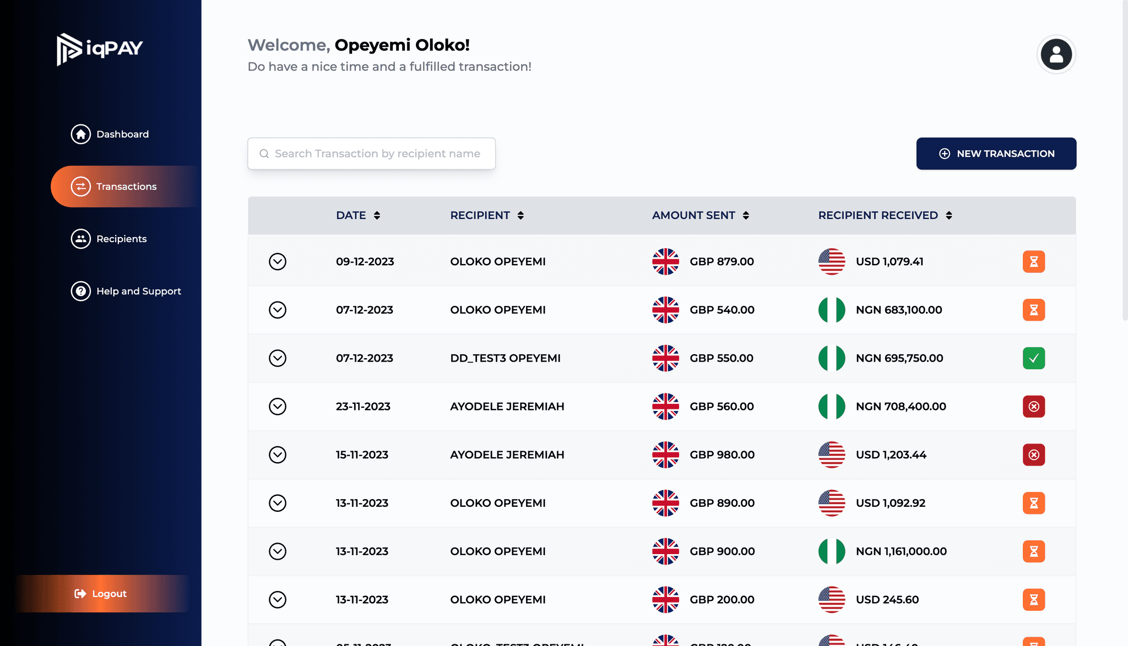The width and height of the screenshot is (1128, 646).
Task: Select amount USD 1,092.92
Action: pyautogui.click(x=891, y=503)
